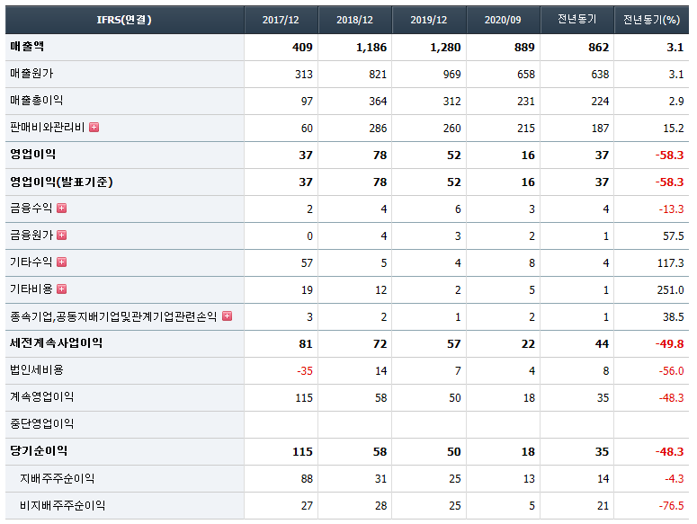Select the 중단영업이익 row label

(41, 424)
